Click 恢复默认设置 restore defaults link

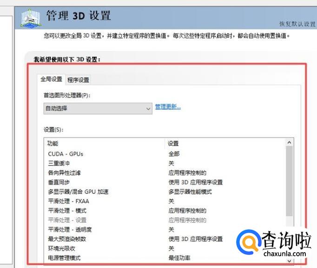[297, 24]
